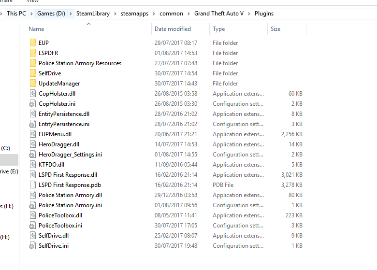Expand the chevron after Grand Theft Auto V
377x270 pixels.
(x=249, y=14)
